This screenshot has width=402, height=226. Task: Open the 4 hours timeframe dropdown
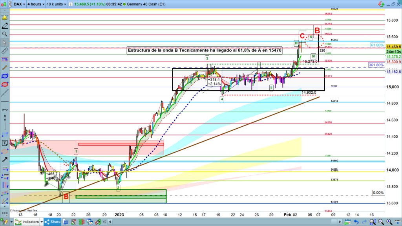click(x=35, y=4)
